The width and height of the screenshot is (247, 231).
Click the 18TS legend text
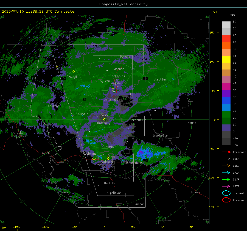click(236, 187)
